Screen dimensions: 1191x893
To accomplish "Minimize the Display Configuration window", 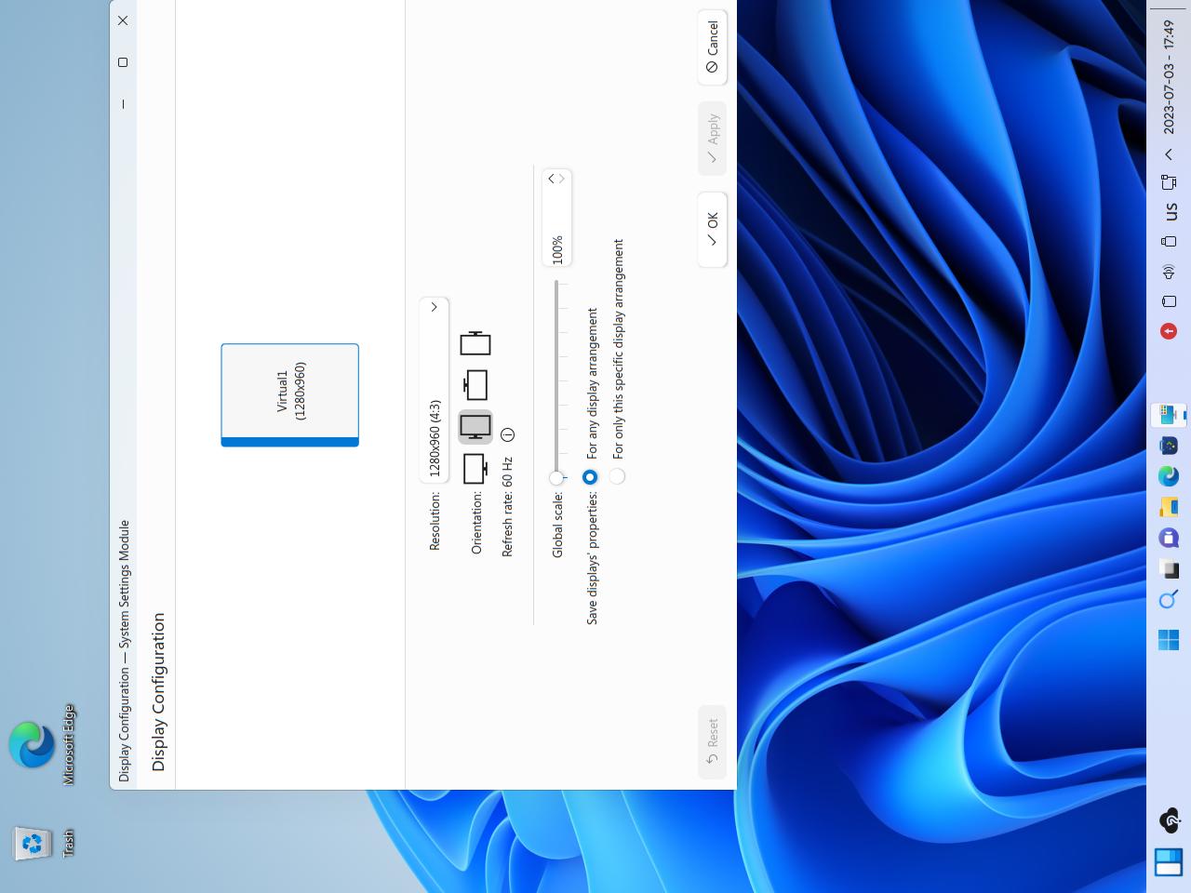I will tap(123, 104).
